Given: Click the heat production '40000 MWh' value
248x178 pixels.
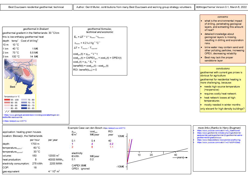Looking at the screenshot, I should click(x=56, y=160).
